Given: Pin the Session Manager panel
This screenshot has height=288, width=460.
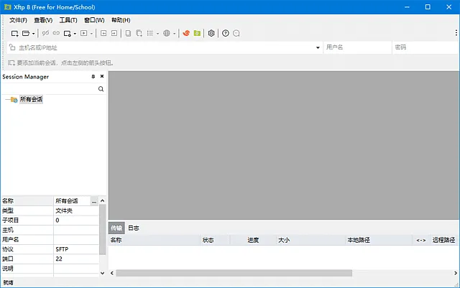Looking at the screenshot, I should [x=93, y=77].
